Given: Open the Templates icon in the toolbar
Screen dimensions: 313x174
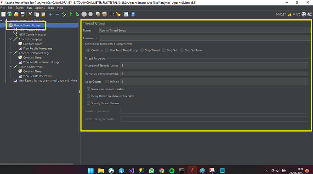Looking at the screenshot, I should 10,14.
